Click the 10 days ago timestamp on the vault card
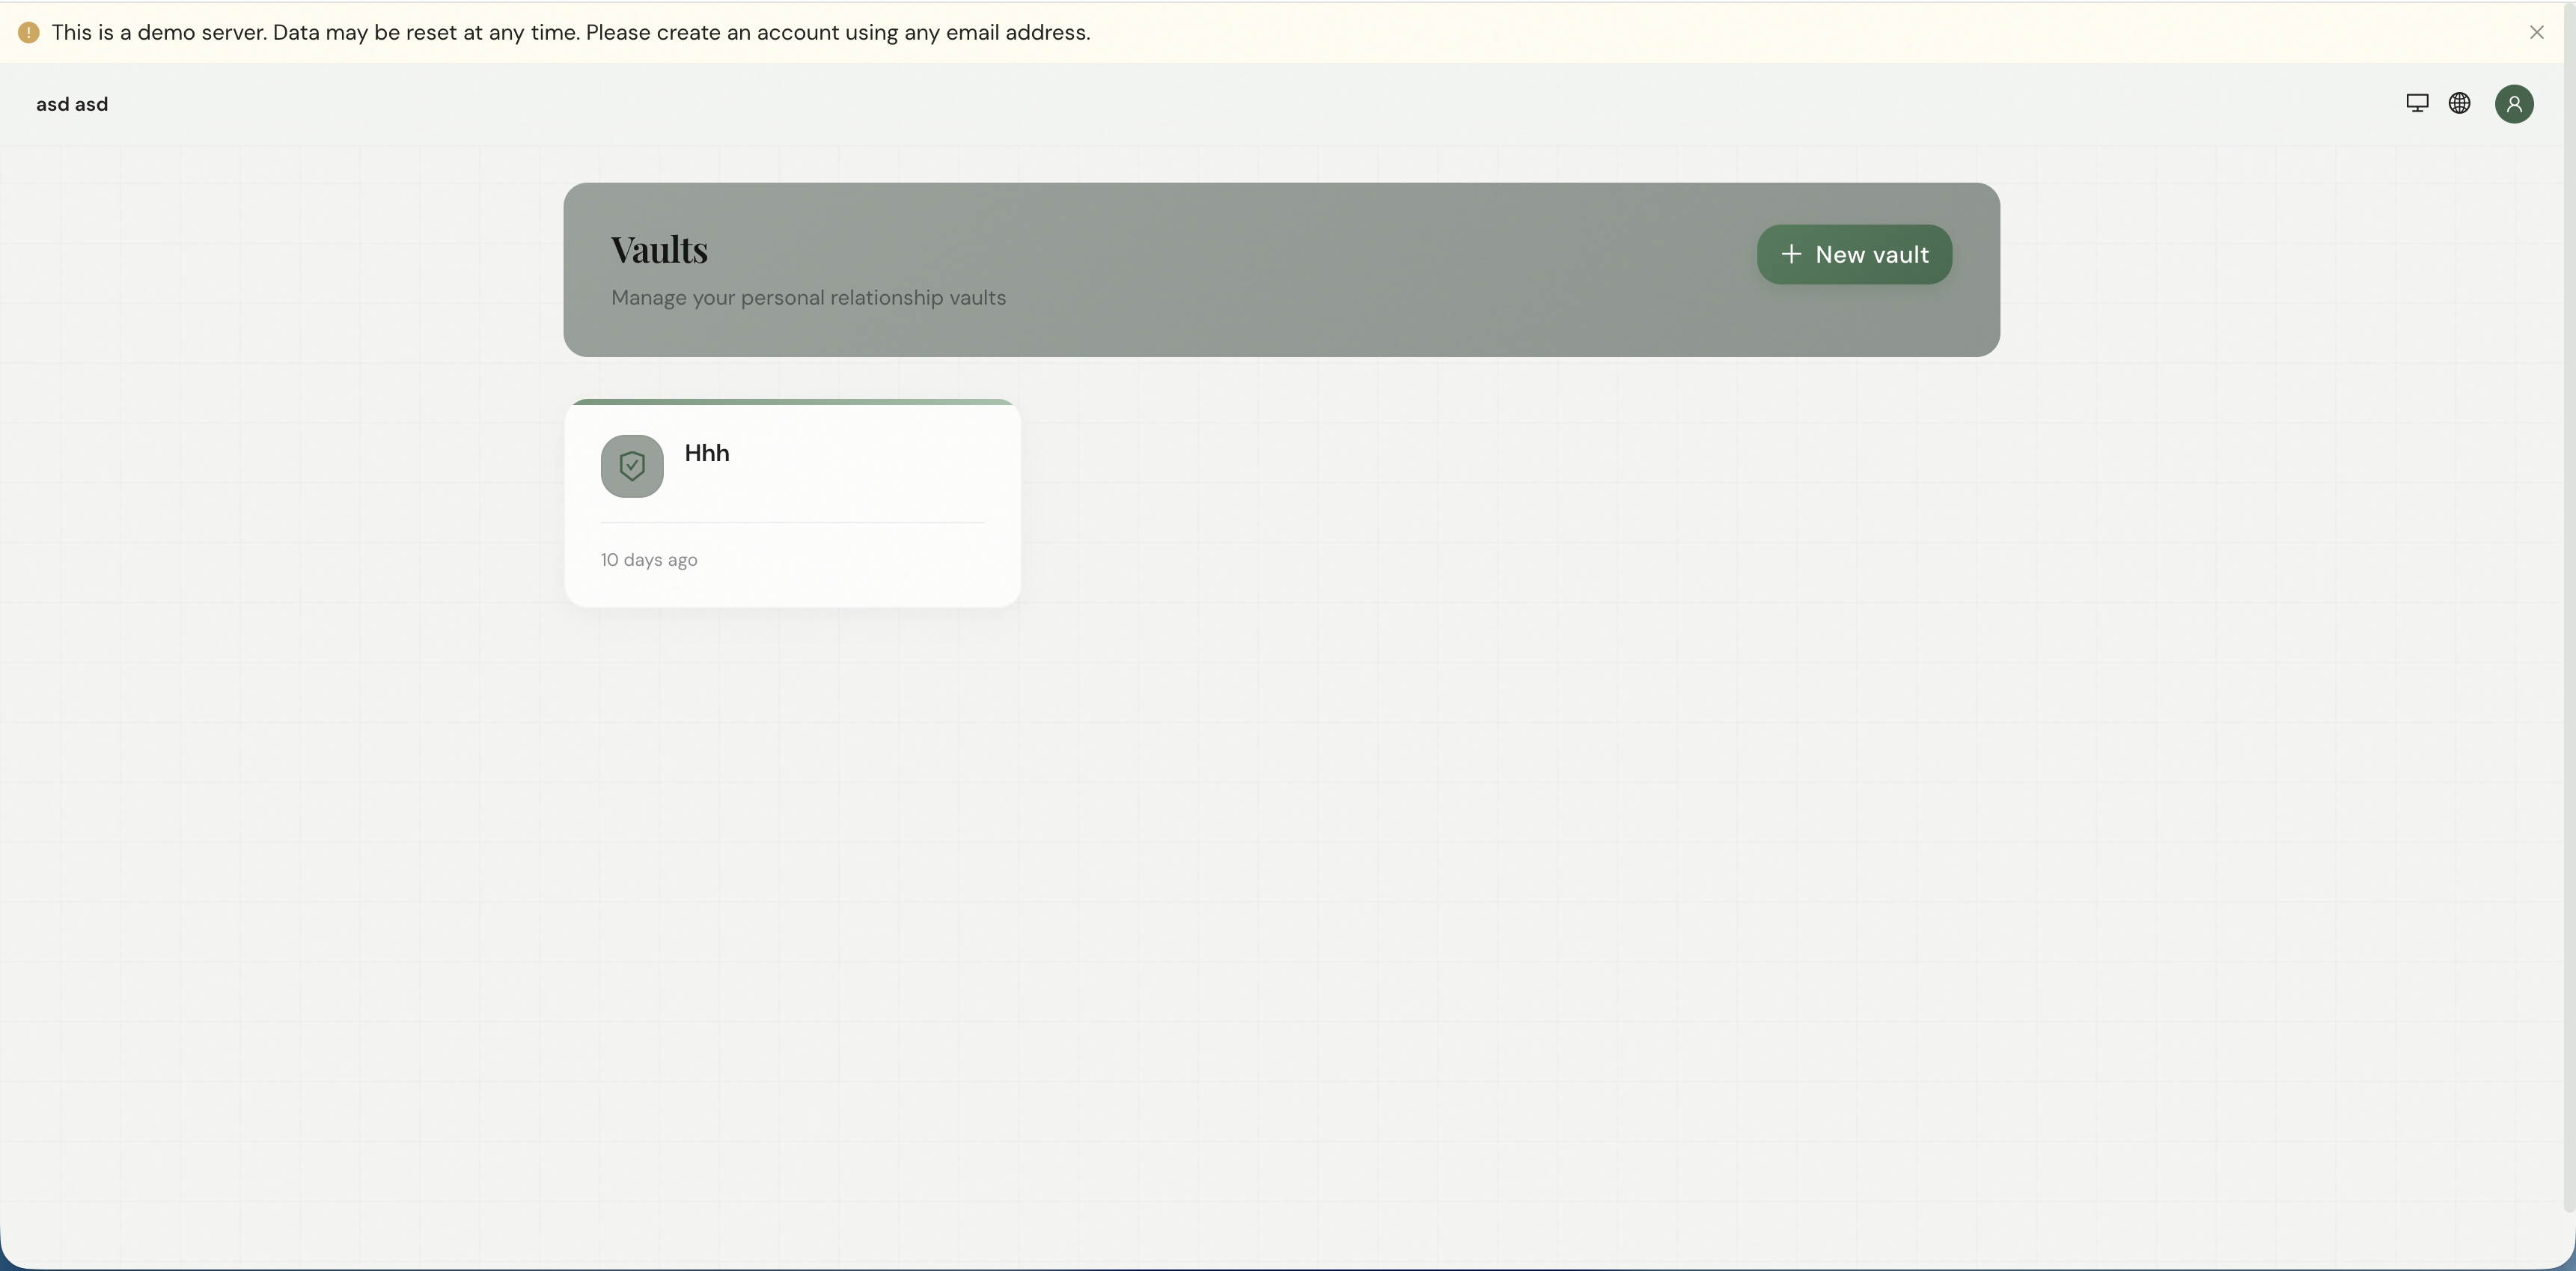This screenshot has height=1271, width=2576. [x=649, y=560]
